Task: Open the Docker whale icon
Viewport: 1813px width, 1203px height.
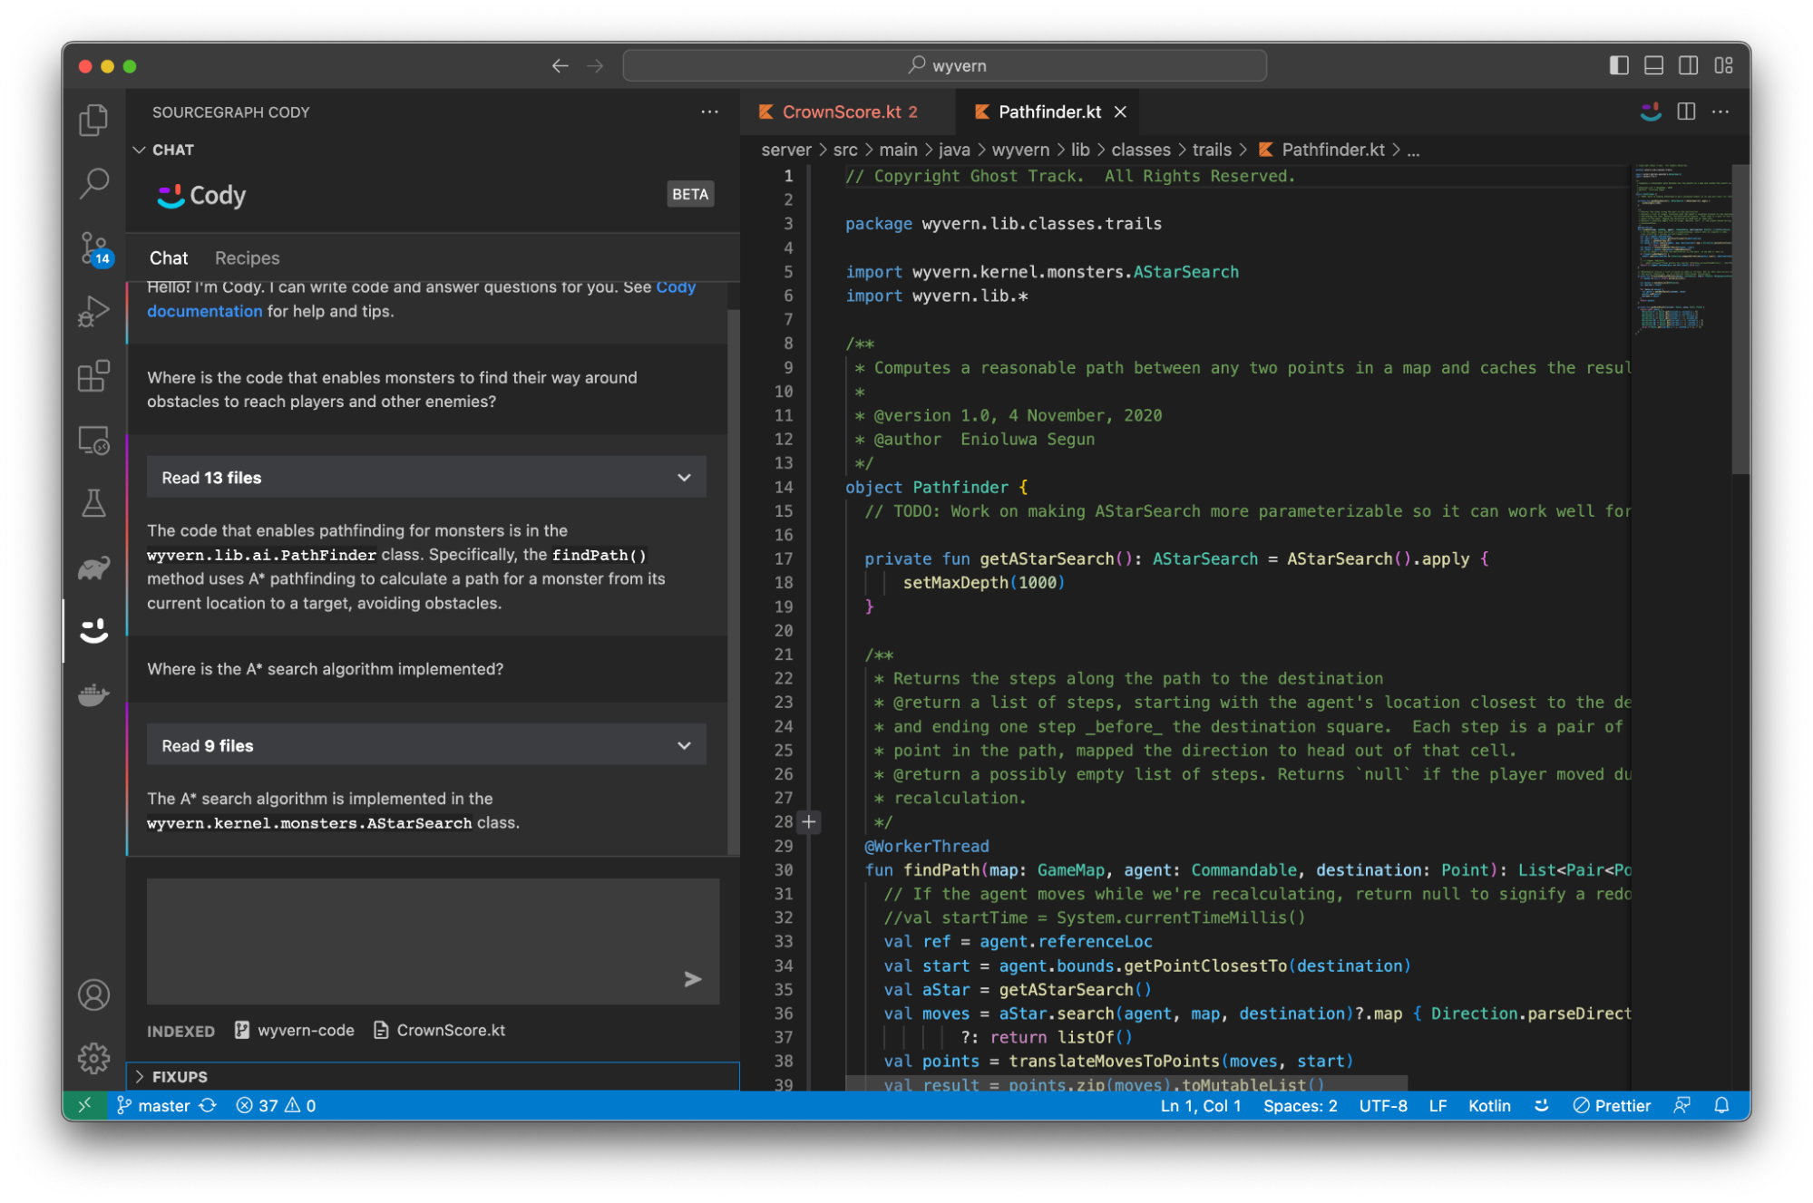Action: 93,695
